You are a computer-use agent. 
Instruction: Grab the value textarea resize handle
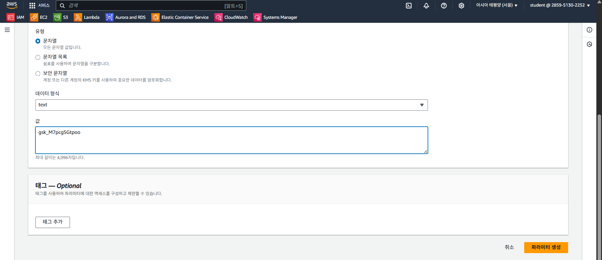pos(426,151)
